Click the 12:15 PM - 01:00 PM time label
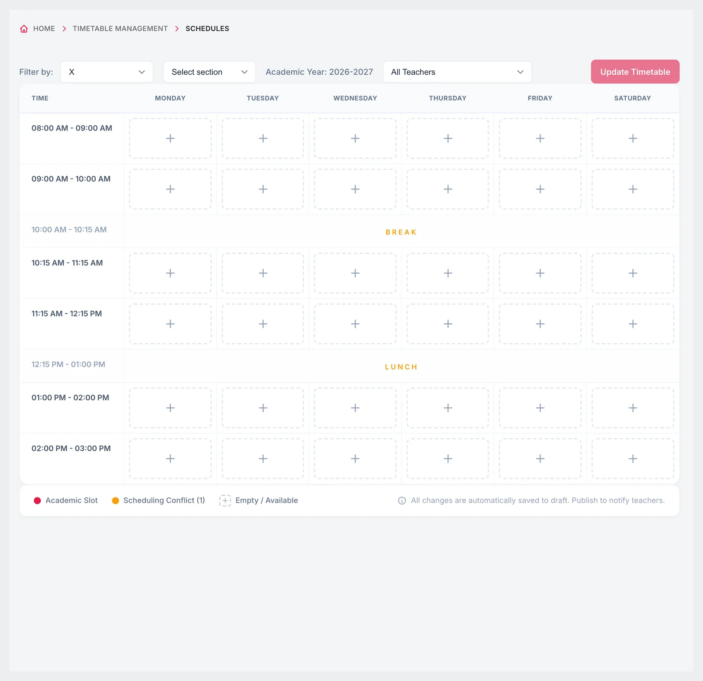 pyautogui.click(x=69, y=364)
